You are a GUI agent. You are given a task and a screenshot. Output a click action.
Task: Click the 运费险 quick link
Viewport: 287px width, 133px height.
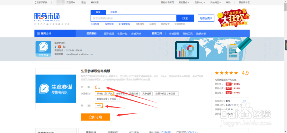152,24
